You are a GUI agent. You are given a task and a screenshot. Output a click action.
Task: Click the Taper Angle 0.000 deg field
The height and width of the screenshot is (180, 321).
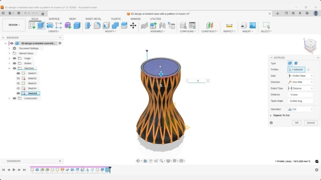coord(300,101)
